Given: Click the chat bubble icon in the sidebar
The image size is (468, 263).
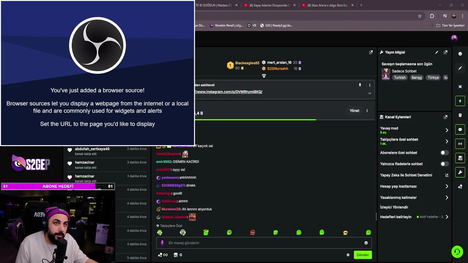Looking at the screenshot, I should (460, 130).
